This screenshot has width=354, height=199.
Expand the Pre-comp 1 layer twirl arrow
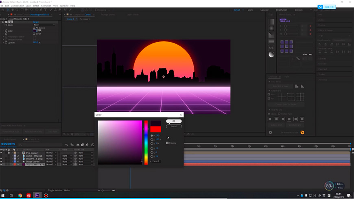[12, 153]
